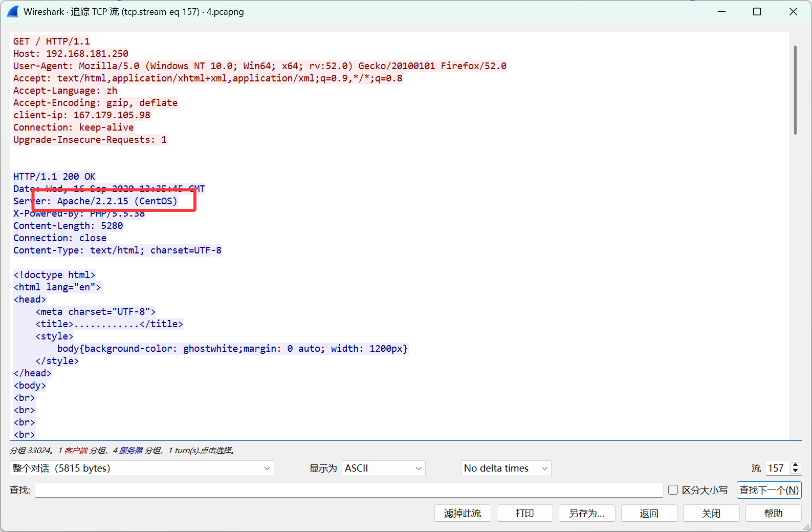Click into the 查找 search text field
812x532 pixels.
(348, 490)
